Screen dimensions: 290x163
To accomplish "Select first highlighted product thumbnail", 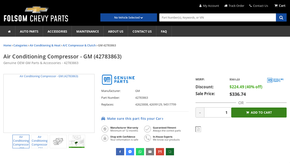I will pyautogui.click(x=21, y=141).
